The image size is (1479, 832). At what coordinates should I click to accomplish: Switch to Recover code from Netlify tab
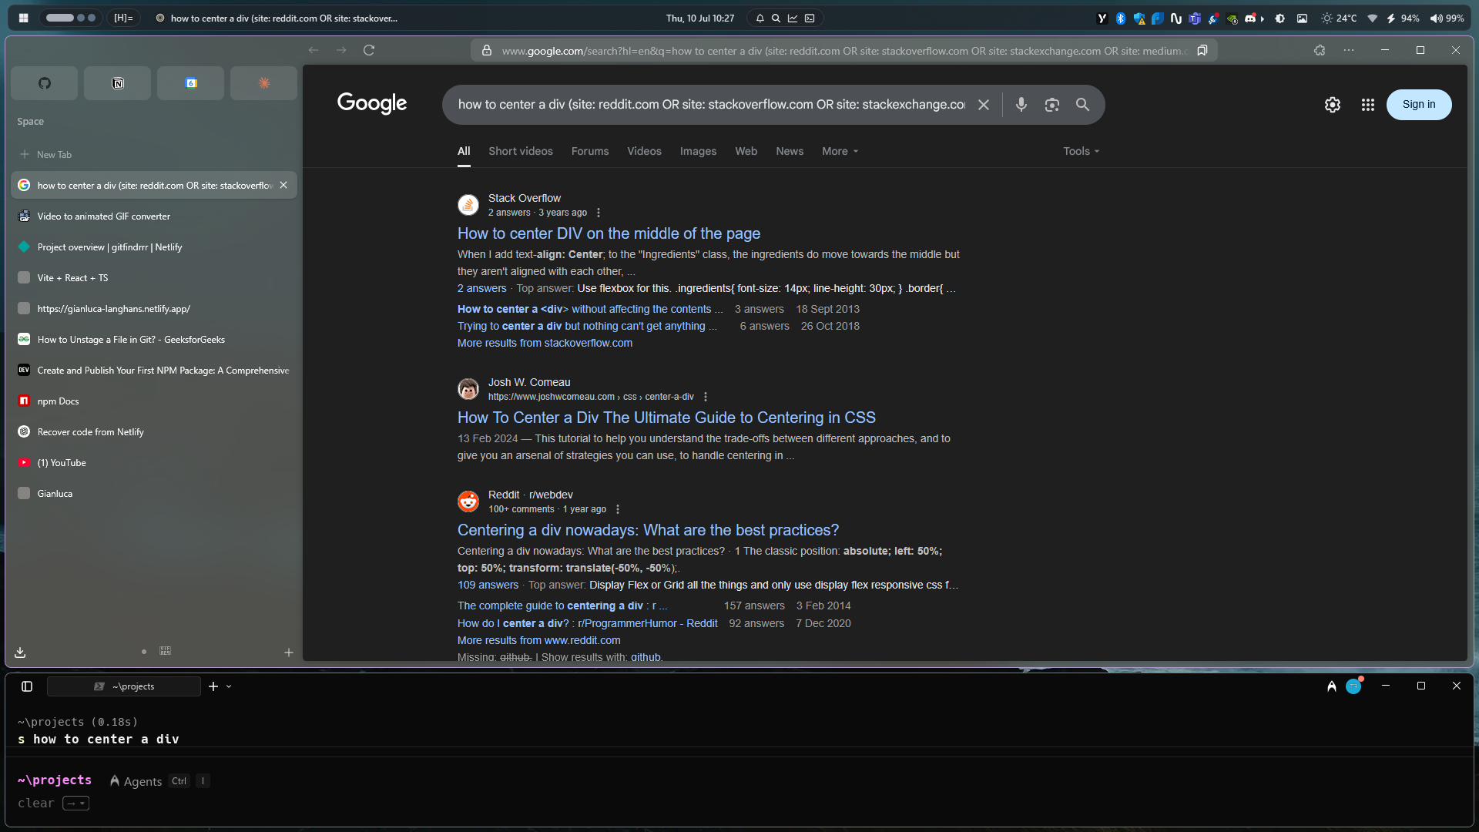click(x=154, y=432)
